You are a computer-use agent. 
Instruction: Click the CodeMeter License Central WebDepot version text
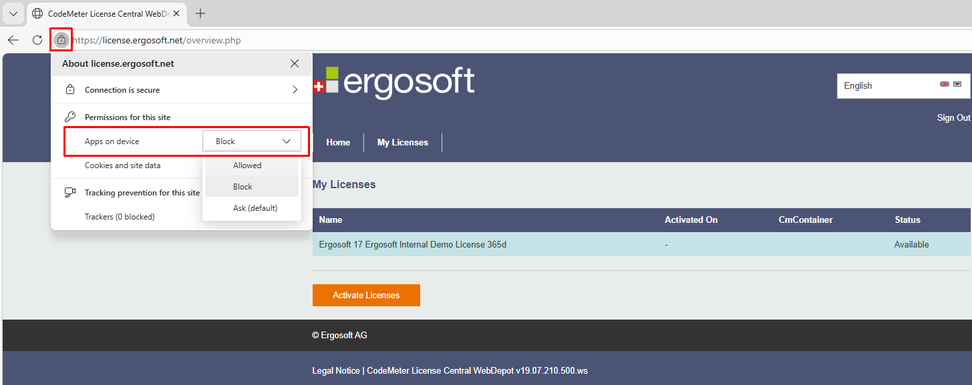[x=477, y=370]
